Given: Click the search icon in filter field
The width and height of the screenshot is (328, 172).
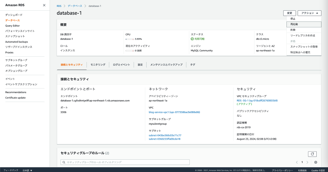Looking at the screenshot, I should [x=64, y=162].
